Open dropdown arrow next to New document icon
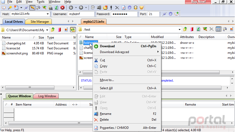 click(21, 7)
